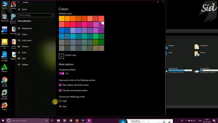Open Documents folder in File Explorer window
The width and height of the screenshot is (218, 123).
pyautogui.click(x=201, y=46)
